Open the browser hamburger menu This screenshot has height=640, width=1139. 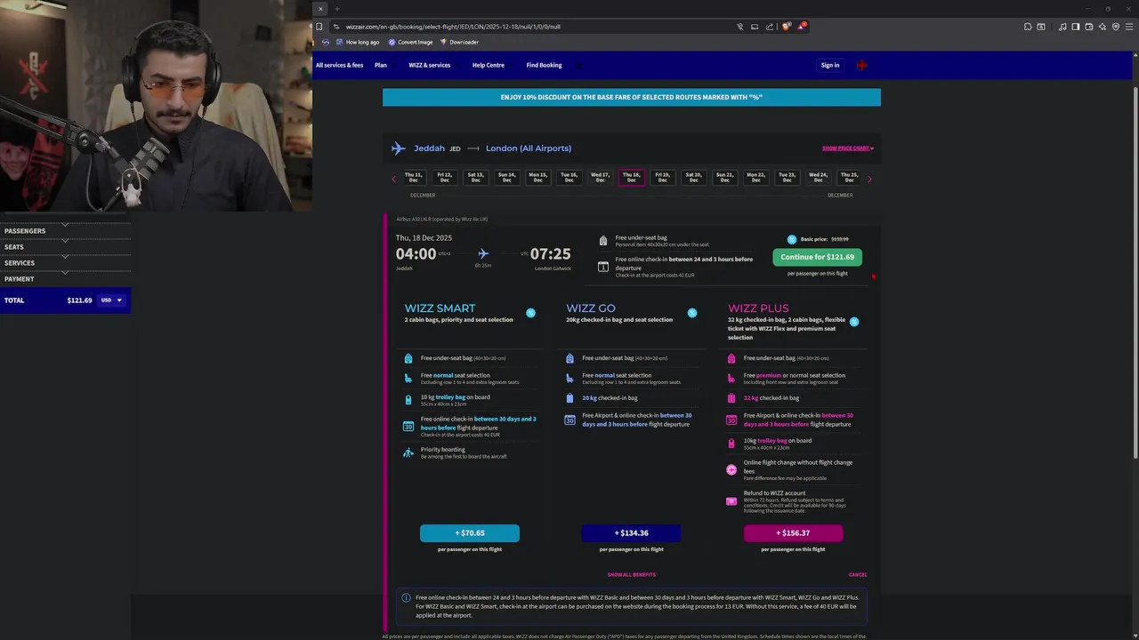1127,27
